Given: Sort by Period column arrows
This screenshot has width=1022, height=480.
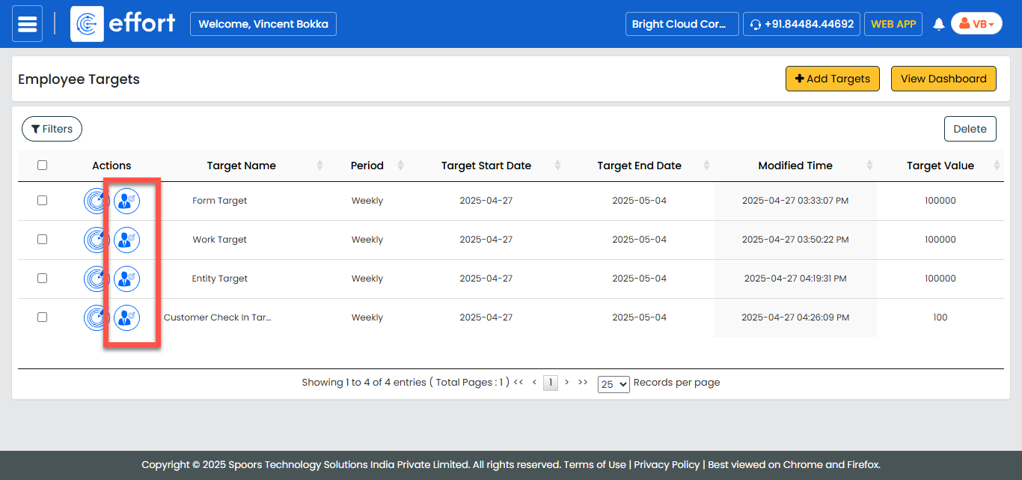Looking at the screenshot, I should [x=400, y=165].
